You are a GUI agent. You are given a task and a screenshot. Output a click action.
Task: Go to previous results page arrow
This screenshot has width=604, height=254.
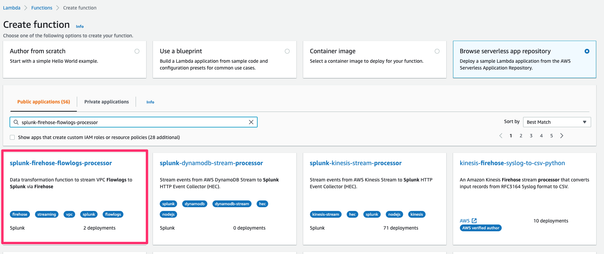(x=501, y=136)
